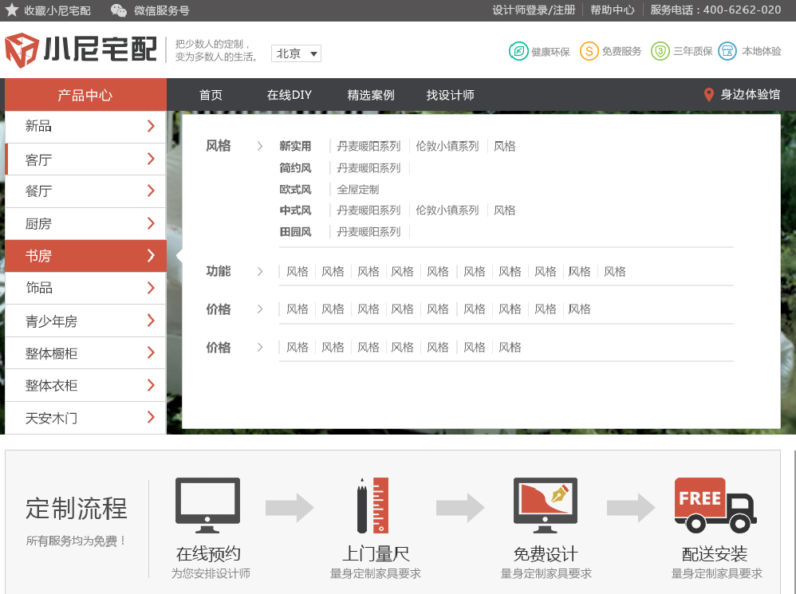
Task: Open the 北京 city dropdown
Action: [296, 53]
